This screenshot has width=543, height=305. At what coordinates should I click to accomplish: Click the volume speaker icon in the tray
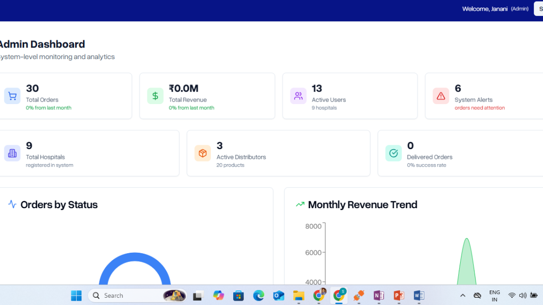[x=523, y=295]
